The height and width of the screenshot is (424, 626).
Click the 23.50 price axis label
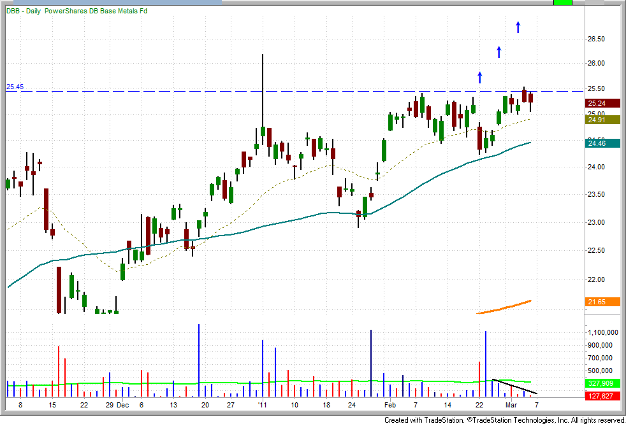[598, 195]
